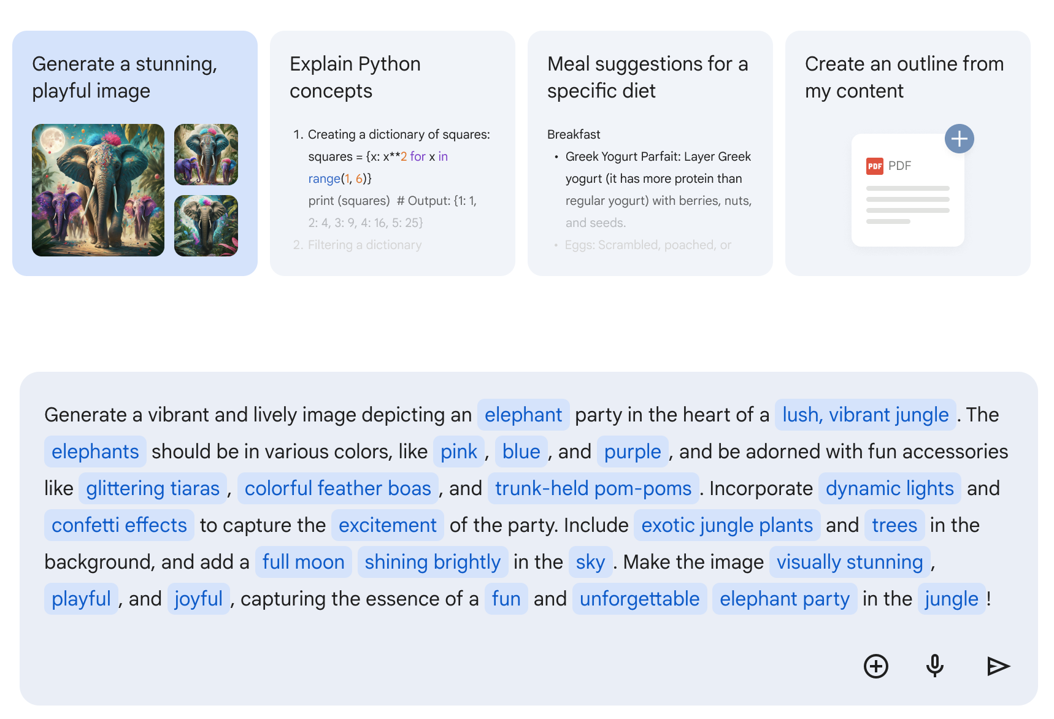Viewport: 1054px width, 719px height.
Task: Click the full moon chip
Action: (304, 561)
